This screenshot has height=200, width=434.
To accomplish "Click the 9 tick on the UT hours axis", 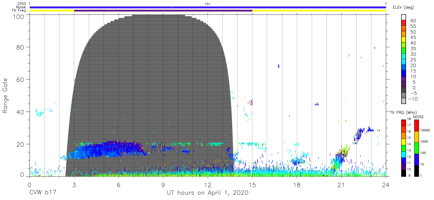I will pos(163,184).
